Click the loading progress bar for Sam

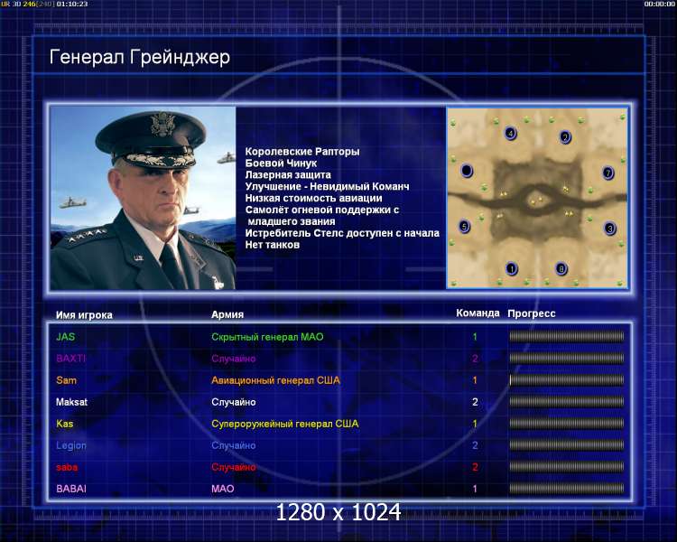[567, 380]
